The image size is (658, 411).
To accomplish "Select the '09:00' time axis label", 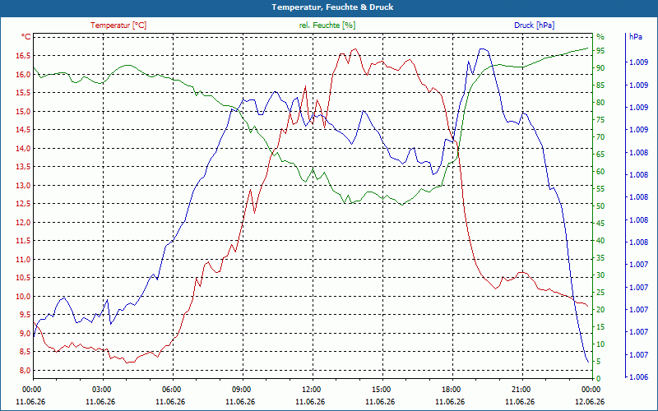I will click(243, 389).
